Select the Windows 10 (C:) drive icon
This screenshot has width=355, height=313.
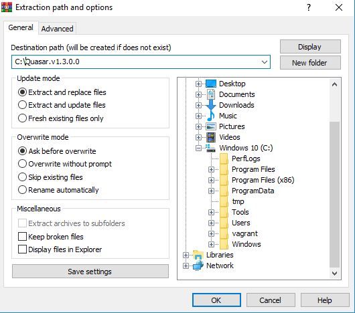pos(210,148)
